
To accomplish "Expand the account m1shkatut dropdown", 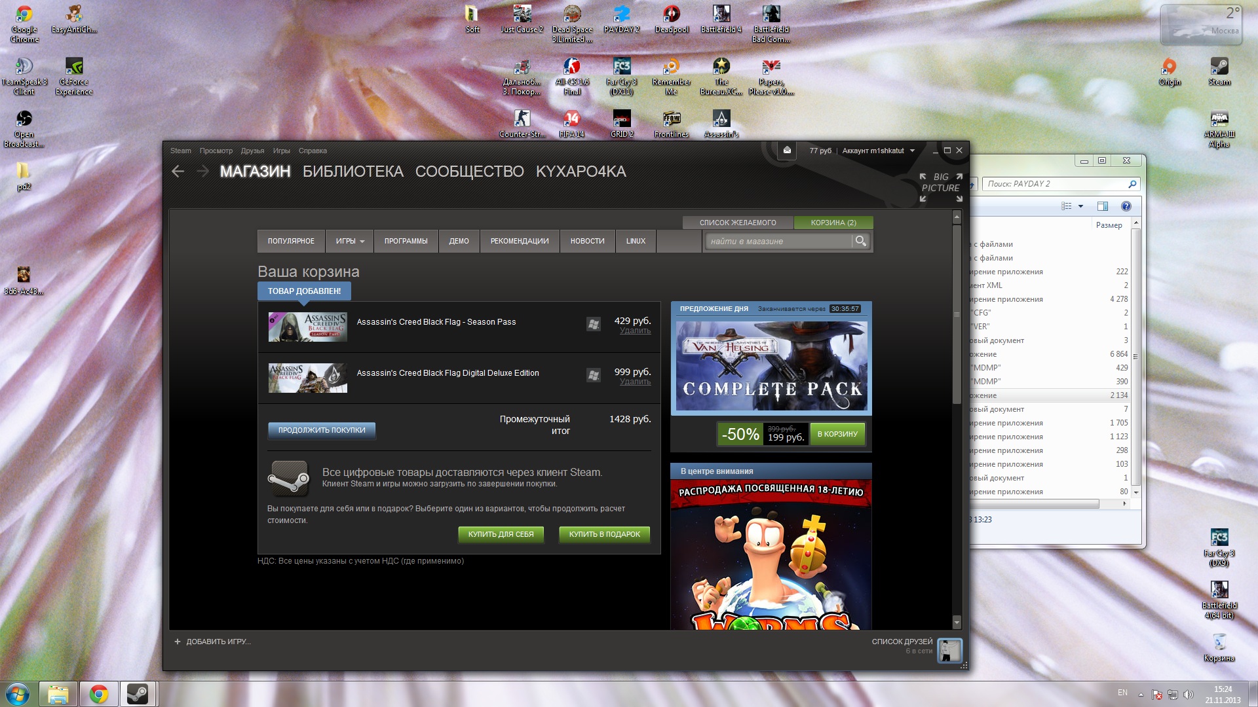I will (911, 151).
